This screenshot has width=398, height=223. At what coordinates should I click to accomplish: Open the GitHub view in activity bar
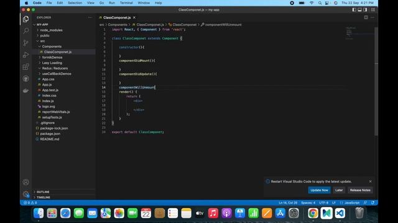tap(25, 79)
